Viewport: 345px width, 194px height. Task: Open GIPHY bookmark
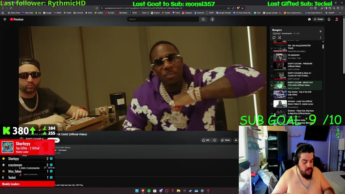pyautogui.click(x=210, y=13)
